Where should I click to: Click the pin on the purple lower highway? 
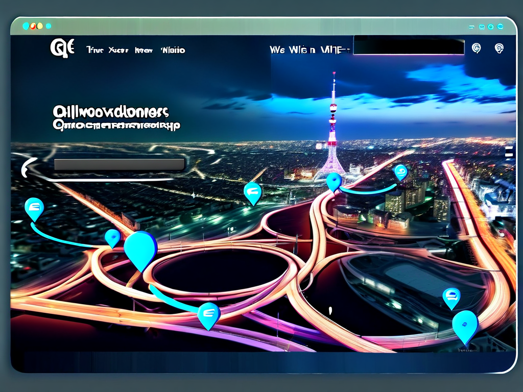click(x=208, y=314)
